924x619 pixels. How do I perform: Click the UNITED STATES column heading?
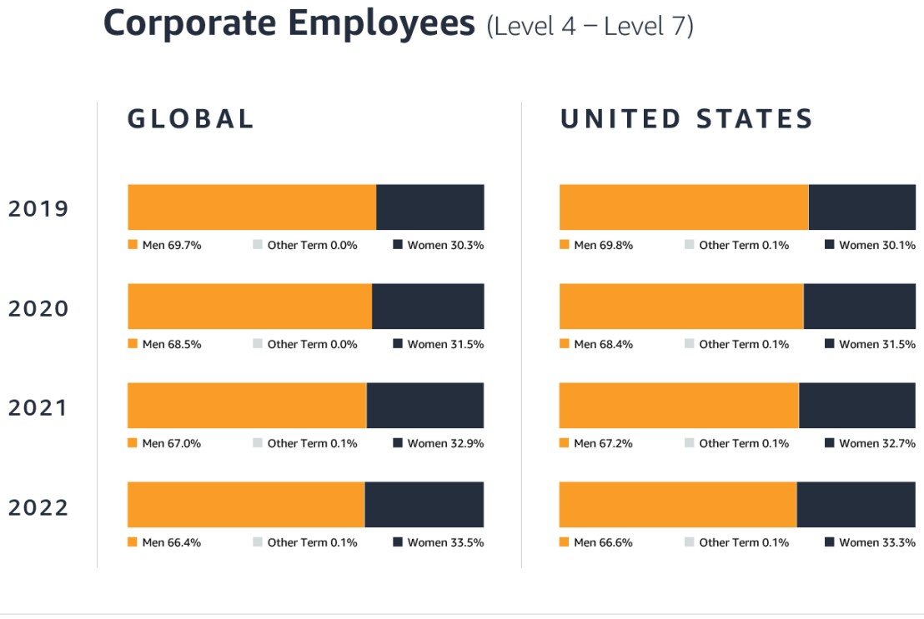click(x=686, y=118)
